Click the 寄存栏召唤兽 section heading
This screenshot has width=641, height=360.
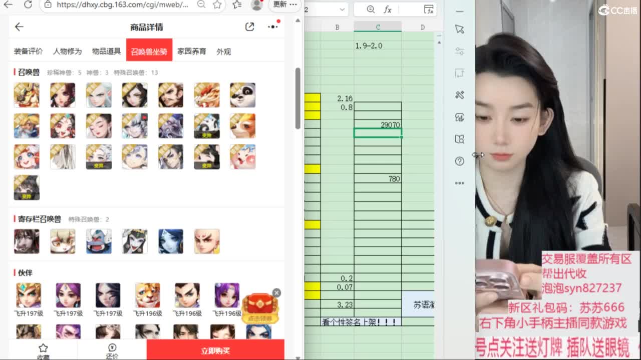[x=40, y=219]
